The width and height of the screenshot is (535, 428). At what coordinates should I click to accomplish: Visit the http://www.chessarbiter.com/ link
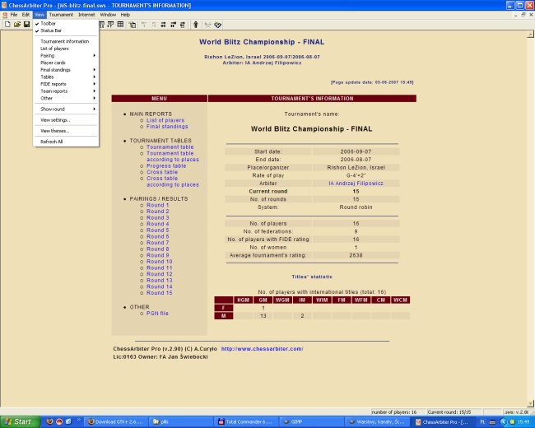tap(262, 349)
